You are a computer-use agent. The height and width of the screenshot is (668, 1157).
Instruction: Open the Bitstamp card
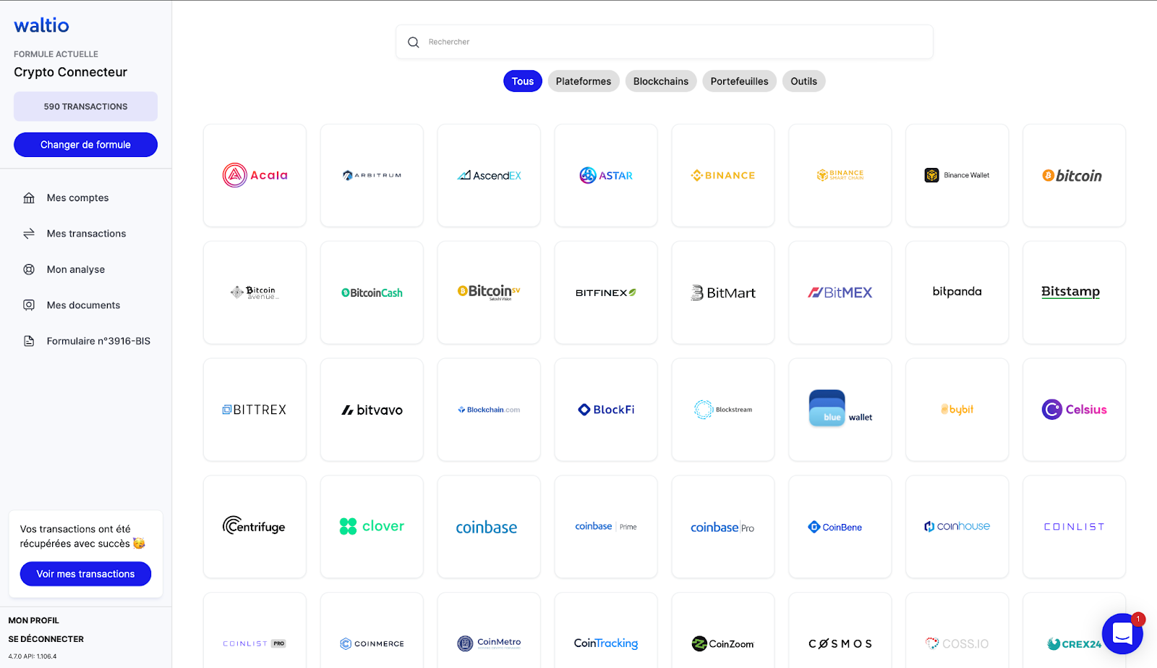pos(1075,292)
